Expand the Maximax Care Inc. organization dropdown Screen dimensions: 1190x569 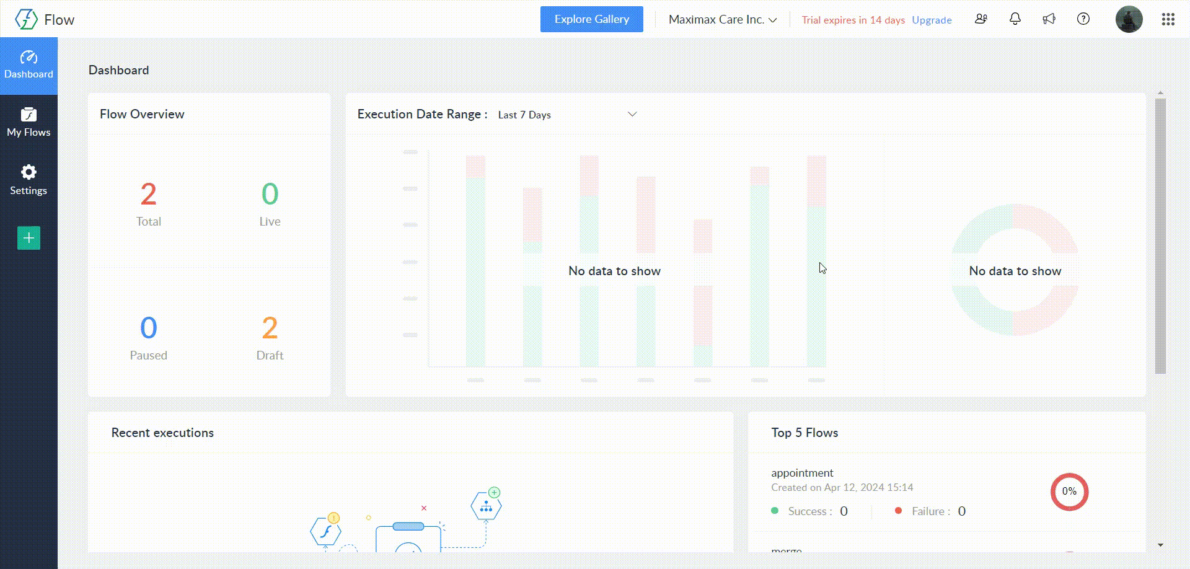tap(722, 20)
